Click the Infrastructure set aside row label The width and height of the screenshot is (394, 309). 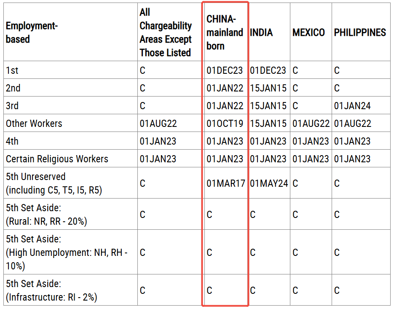tap(51, 290)
